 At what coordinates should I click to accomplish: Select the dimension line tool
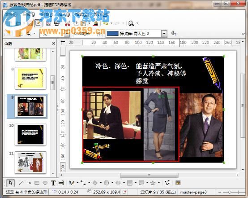[x=61, y=183]
